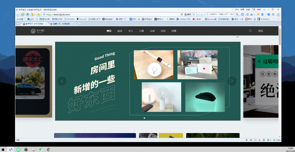The height and width of the screenshot is (152, 295).
Task: Open the Paranoid bookmark
Action: tap(81, 19)
